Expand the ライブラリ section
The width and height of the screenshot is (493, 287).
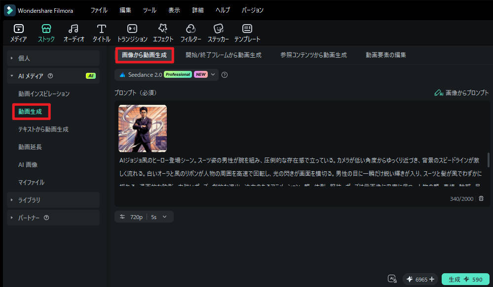[53, 200]
